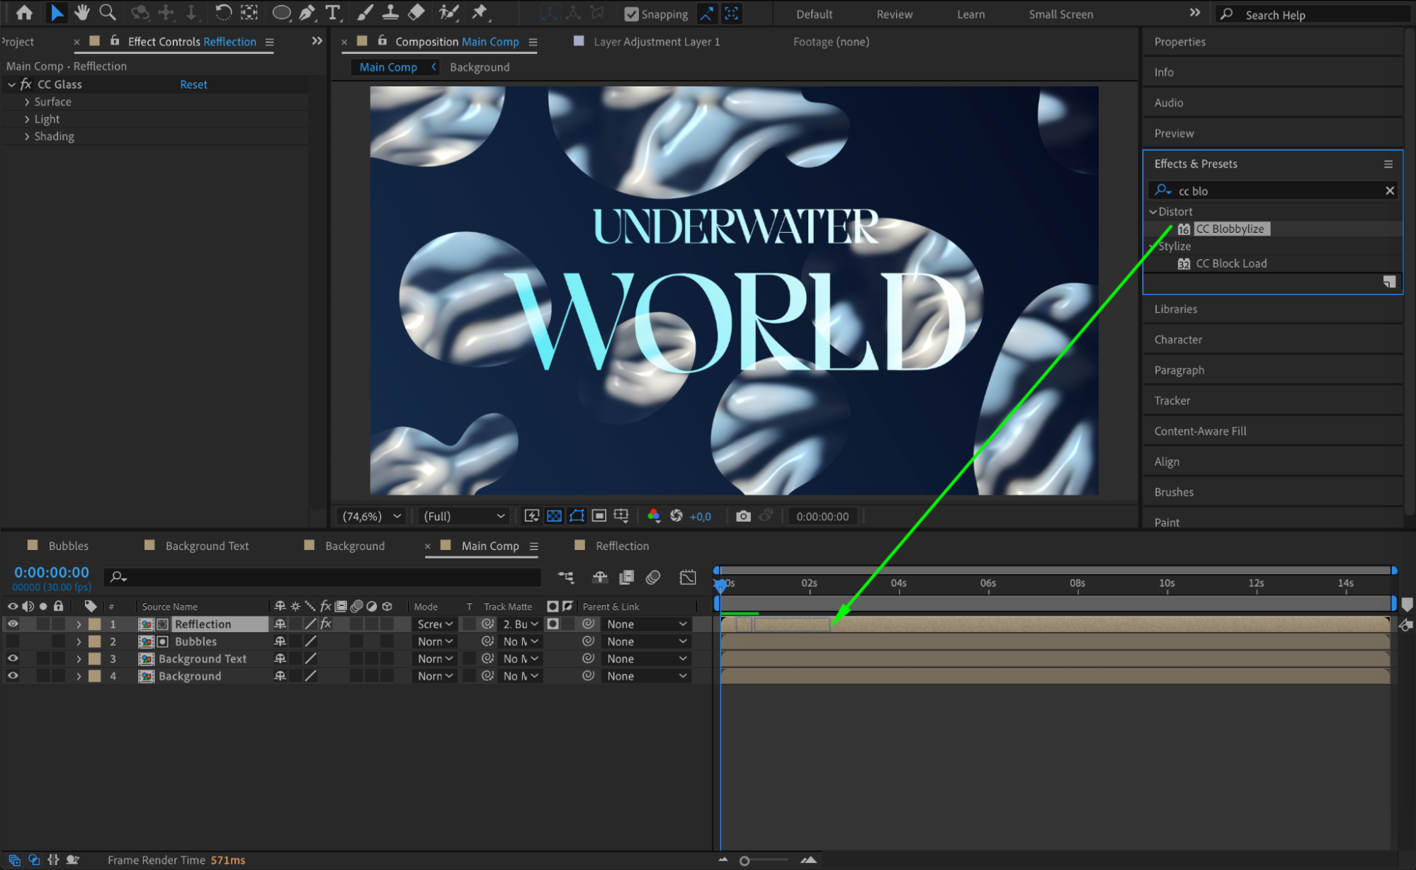Switch to the Bubbles timeline tab
Screen dimensions: 1416x870
point(68,546)
